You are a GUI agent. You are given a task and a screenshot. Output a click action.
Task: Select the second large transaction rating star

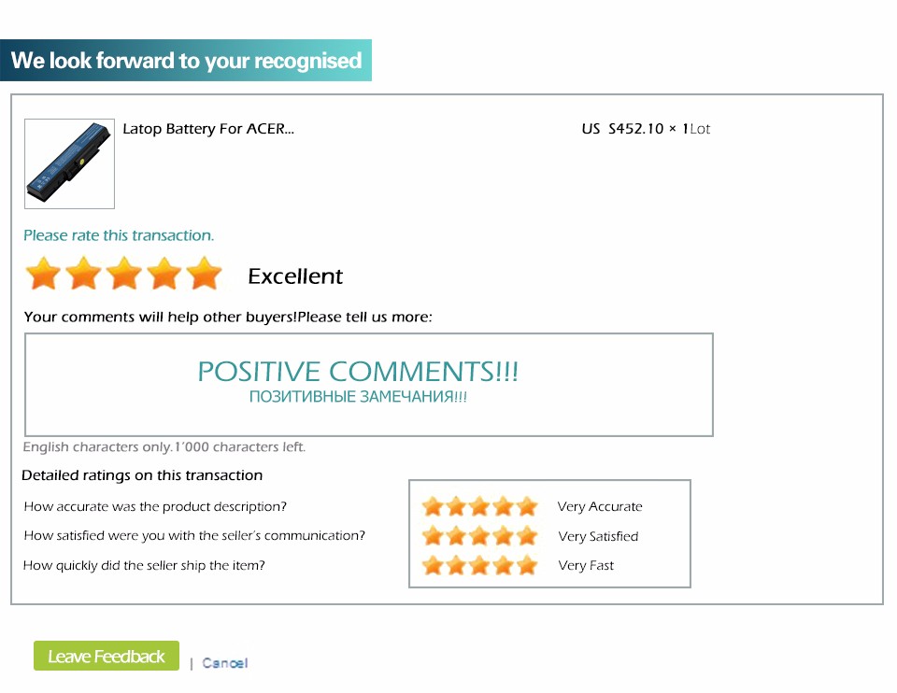[83, 275]
